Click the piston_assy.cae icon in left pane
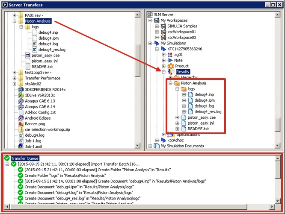The image size is (285, 214). tap(28, 55)
